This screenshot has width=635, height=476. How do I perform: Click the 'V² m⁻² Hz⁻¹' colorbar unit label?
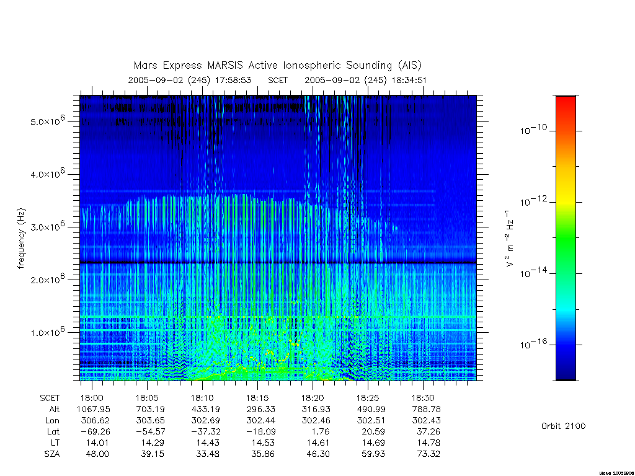[x=510, y=239]
